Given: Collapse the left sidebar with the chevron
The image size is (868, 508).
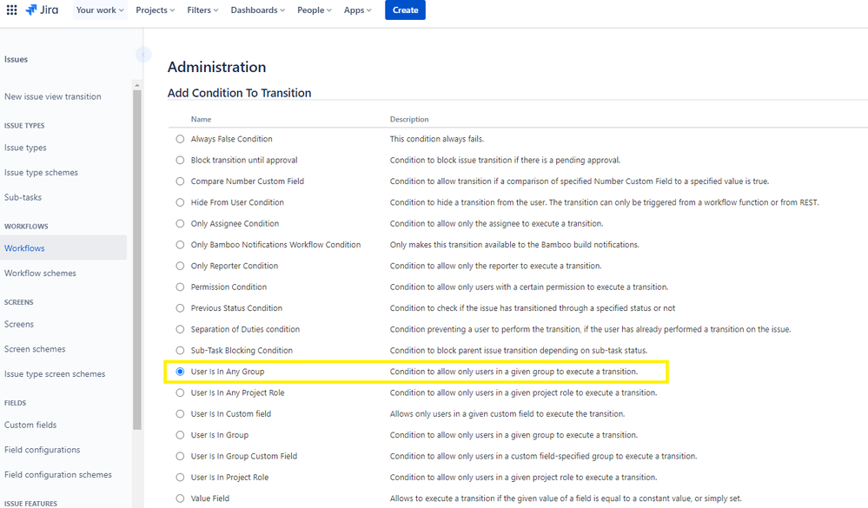Looking at the screenshot, I should pos(142,55).
